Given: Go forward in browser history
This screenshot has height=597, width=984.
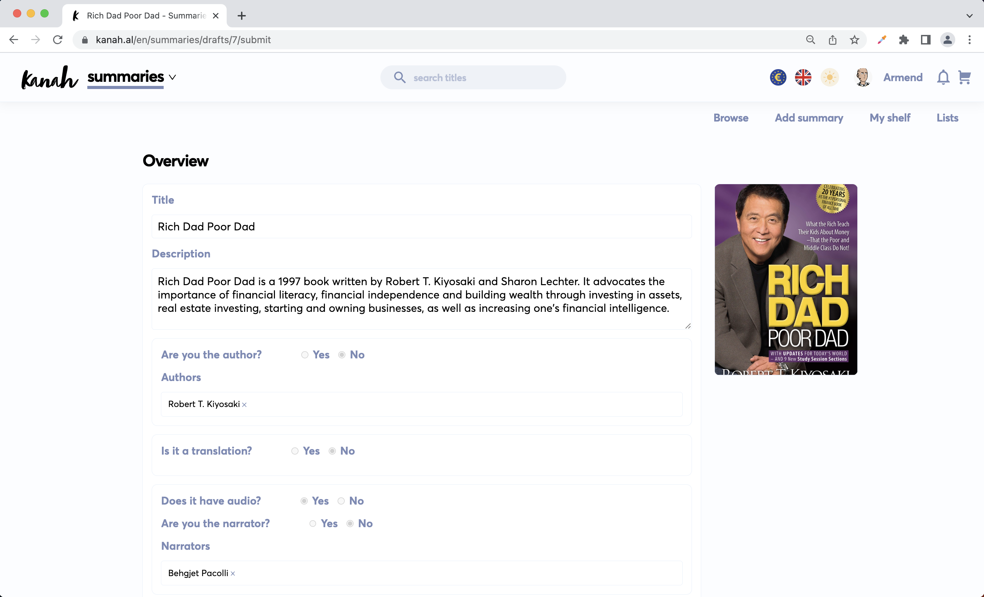Looking at the screenshot, I should pyautogui.click(x=36, y=39).
